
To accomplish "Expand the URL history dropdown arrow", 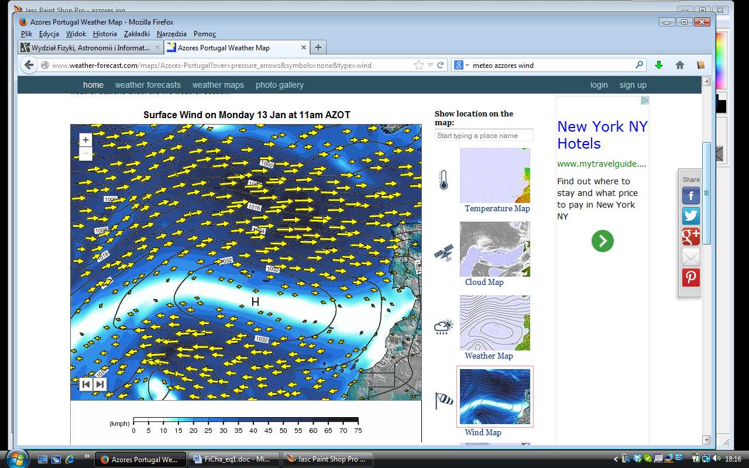I will coord(430,65).
